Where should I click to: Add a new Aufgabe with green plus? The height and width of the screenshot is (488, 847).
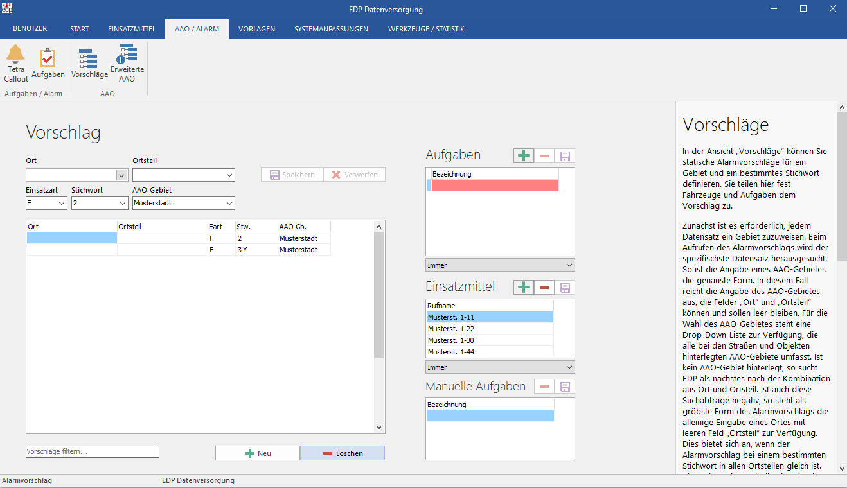click(524, 155)
